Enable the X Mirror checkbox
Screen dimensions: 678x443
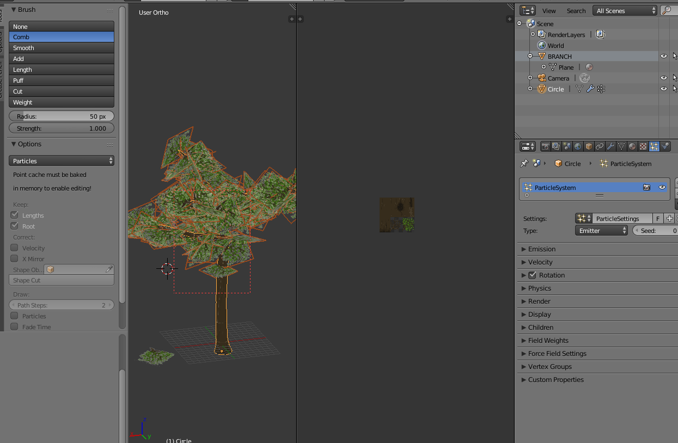click(15, 259)
